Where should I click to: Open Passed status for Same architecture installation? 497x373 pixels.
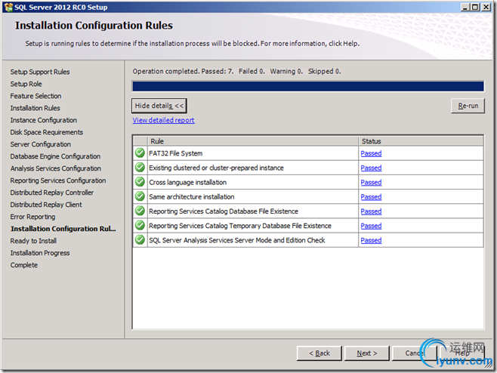[x=371, y=197]
